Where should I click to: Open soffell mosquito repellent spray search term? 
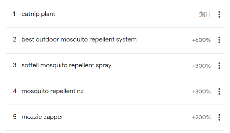pos(66,65)
